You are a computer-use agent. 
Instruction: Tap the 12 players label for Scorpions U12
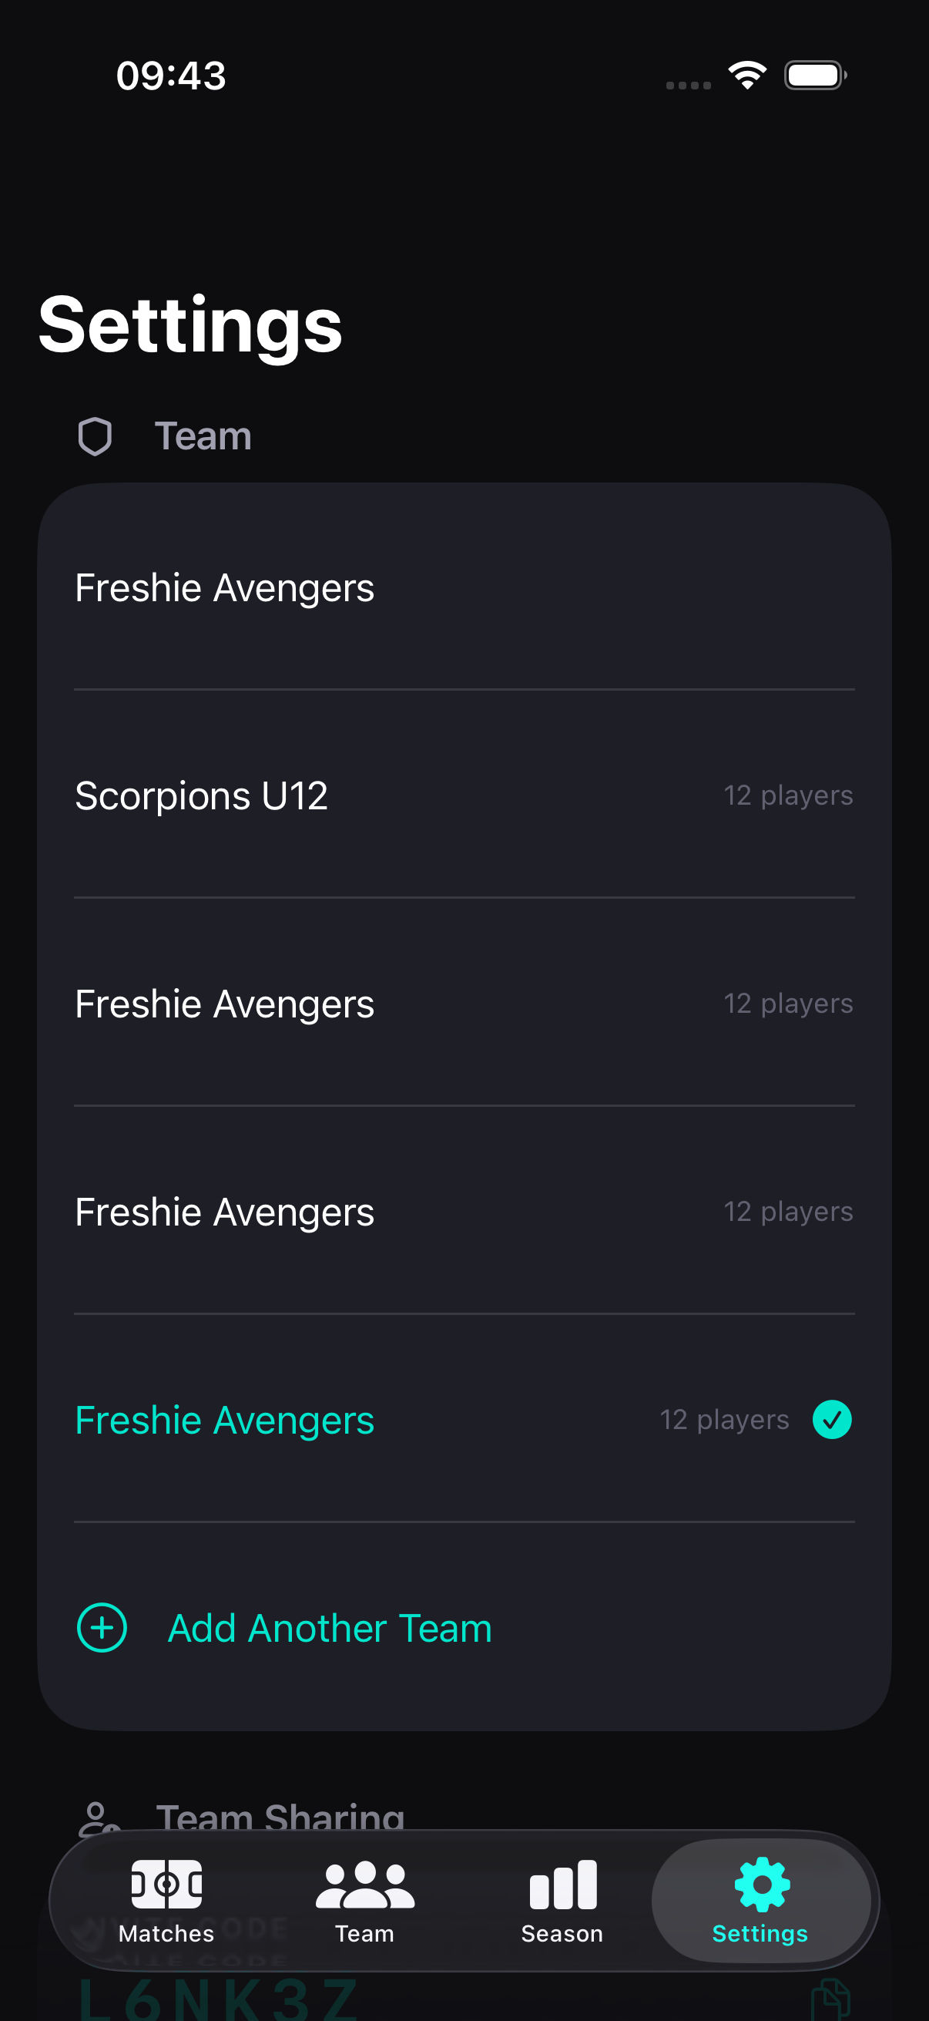(x=788, y=795)
